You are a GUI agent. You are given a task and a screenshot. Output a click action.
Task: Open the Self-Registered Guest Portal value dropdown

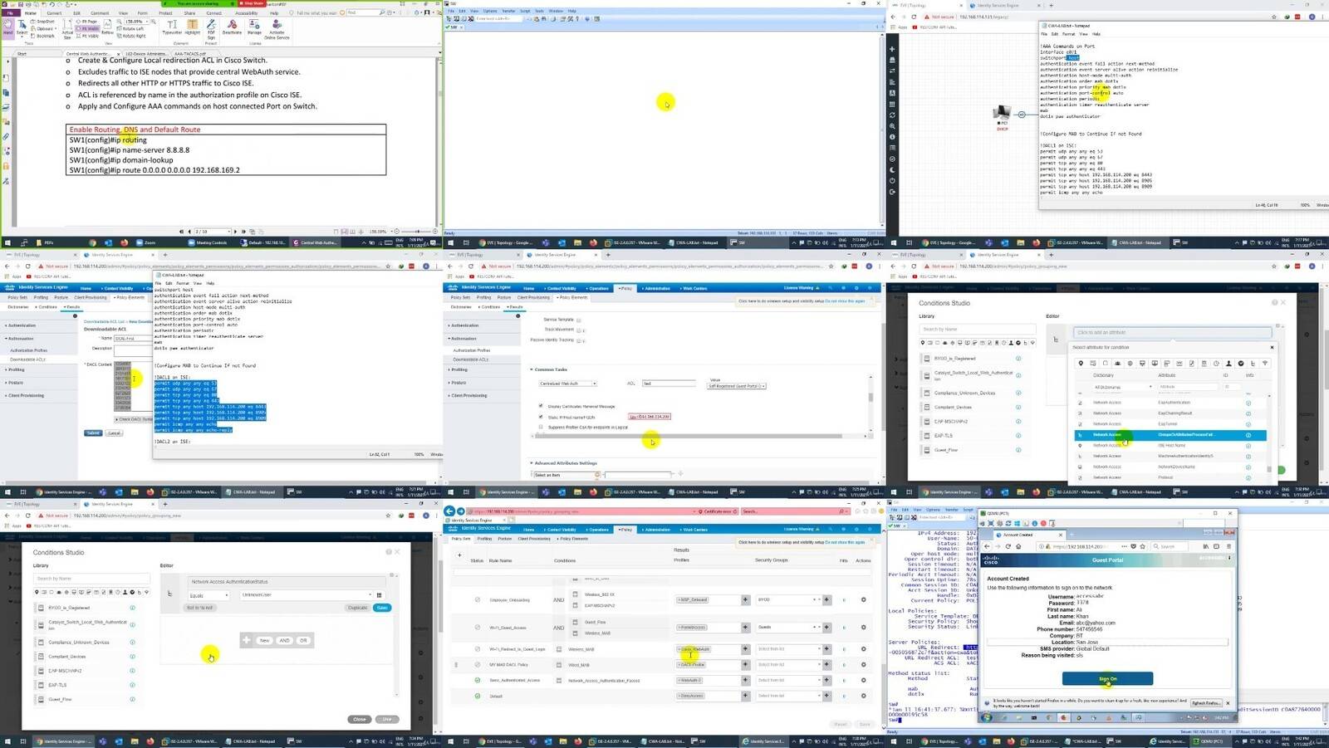click(x=737, y=386)
